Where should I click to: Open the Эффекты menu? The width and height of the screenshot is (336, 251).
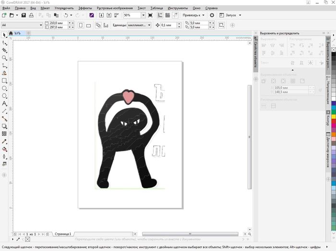click(x=85, y=8)
